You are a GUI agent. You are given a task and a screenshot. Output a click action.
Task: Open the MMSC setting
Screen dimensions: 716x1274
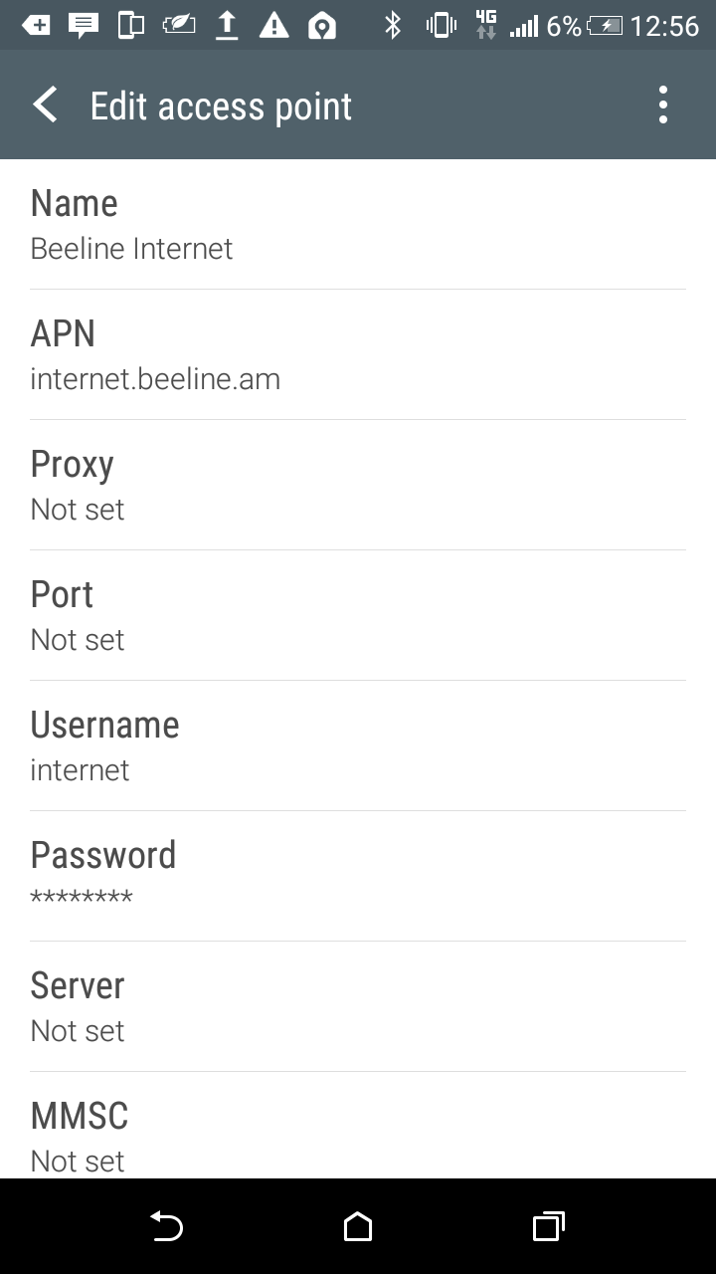point(358,1135)
